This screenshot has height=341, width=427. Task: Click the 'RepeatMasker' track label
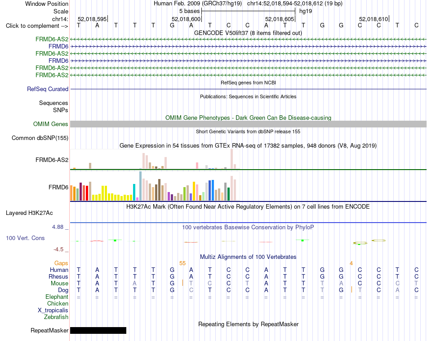tap(49, 330)
